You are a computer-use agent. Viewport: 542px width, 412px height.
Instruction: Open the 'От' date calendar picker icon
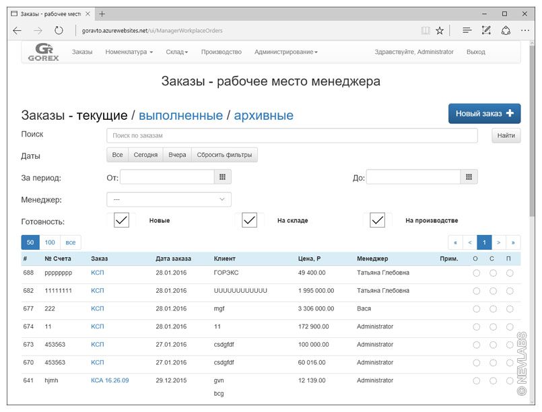click(x=222, y=177)
